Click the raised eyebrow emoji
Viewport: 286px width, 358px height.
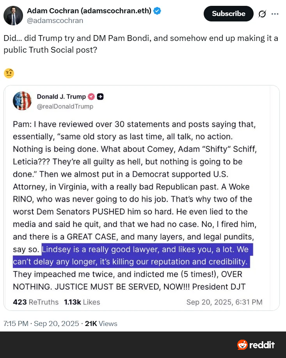pos(9,73)
